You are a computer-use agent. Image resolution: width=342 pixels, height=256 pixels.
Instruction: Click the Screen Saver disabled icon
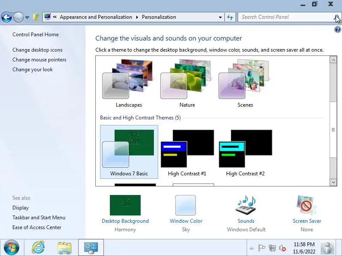307,205
